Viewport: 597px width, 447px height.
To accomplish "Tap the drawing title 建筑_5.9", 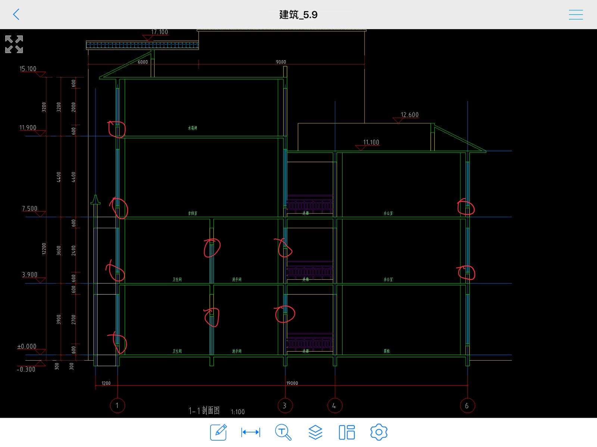I will [298, 15].
